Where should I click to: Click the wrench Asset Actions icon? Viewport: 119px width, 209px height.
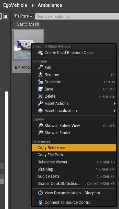tap(40, 104)
